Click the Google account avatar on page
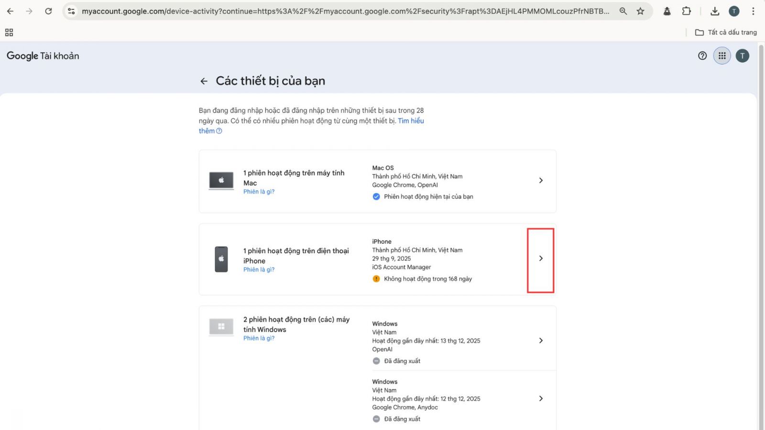 click(742, 56)
